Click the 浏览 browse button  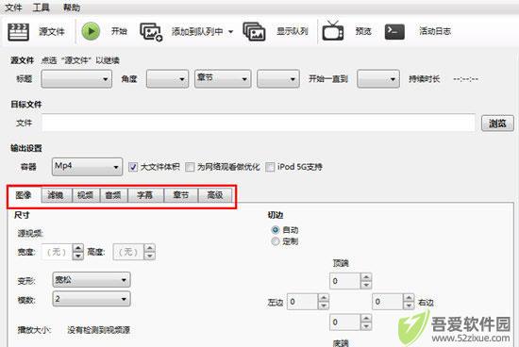click(x=497, y=124)
